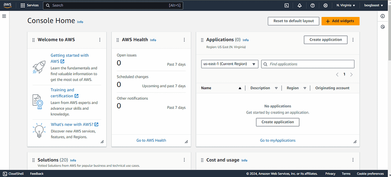This screenshot has width=391, height=177.
Task: Click the Add widgets button
Action: click(x=340, y=21)
